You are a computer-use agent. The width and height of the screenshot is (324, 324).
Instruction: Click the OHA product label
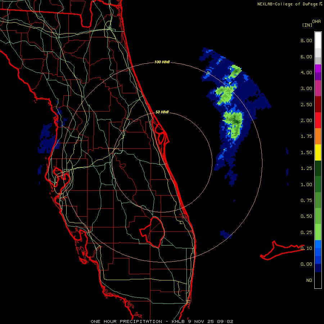click(x=316, y=22)
